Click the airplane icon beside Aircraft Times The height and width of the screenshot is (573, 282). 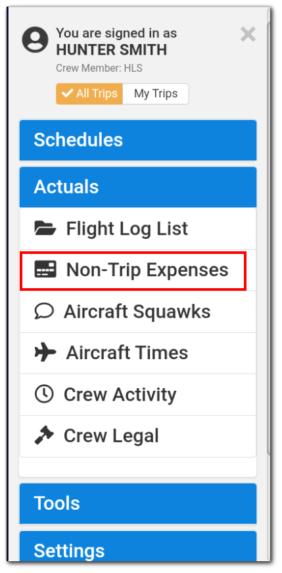coord(45,353)
